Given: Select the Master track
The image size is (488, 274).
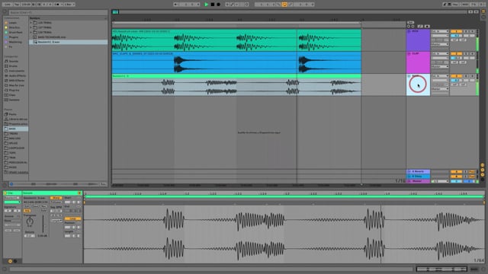Looking at the screenshot, I should [x=418, y=181].
